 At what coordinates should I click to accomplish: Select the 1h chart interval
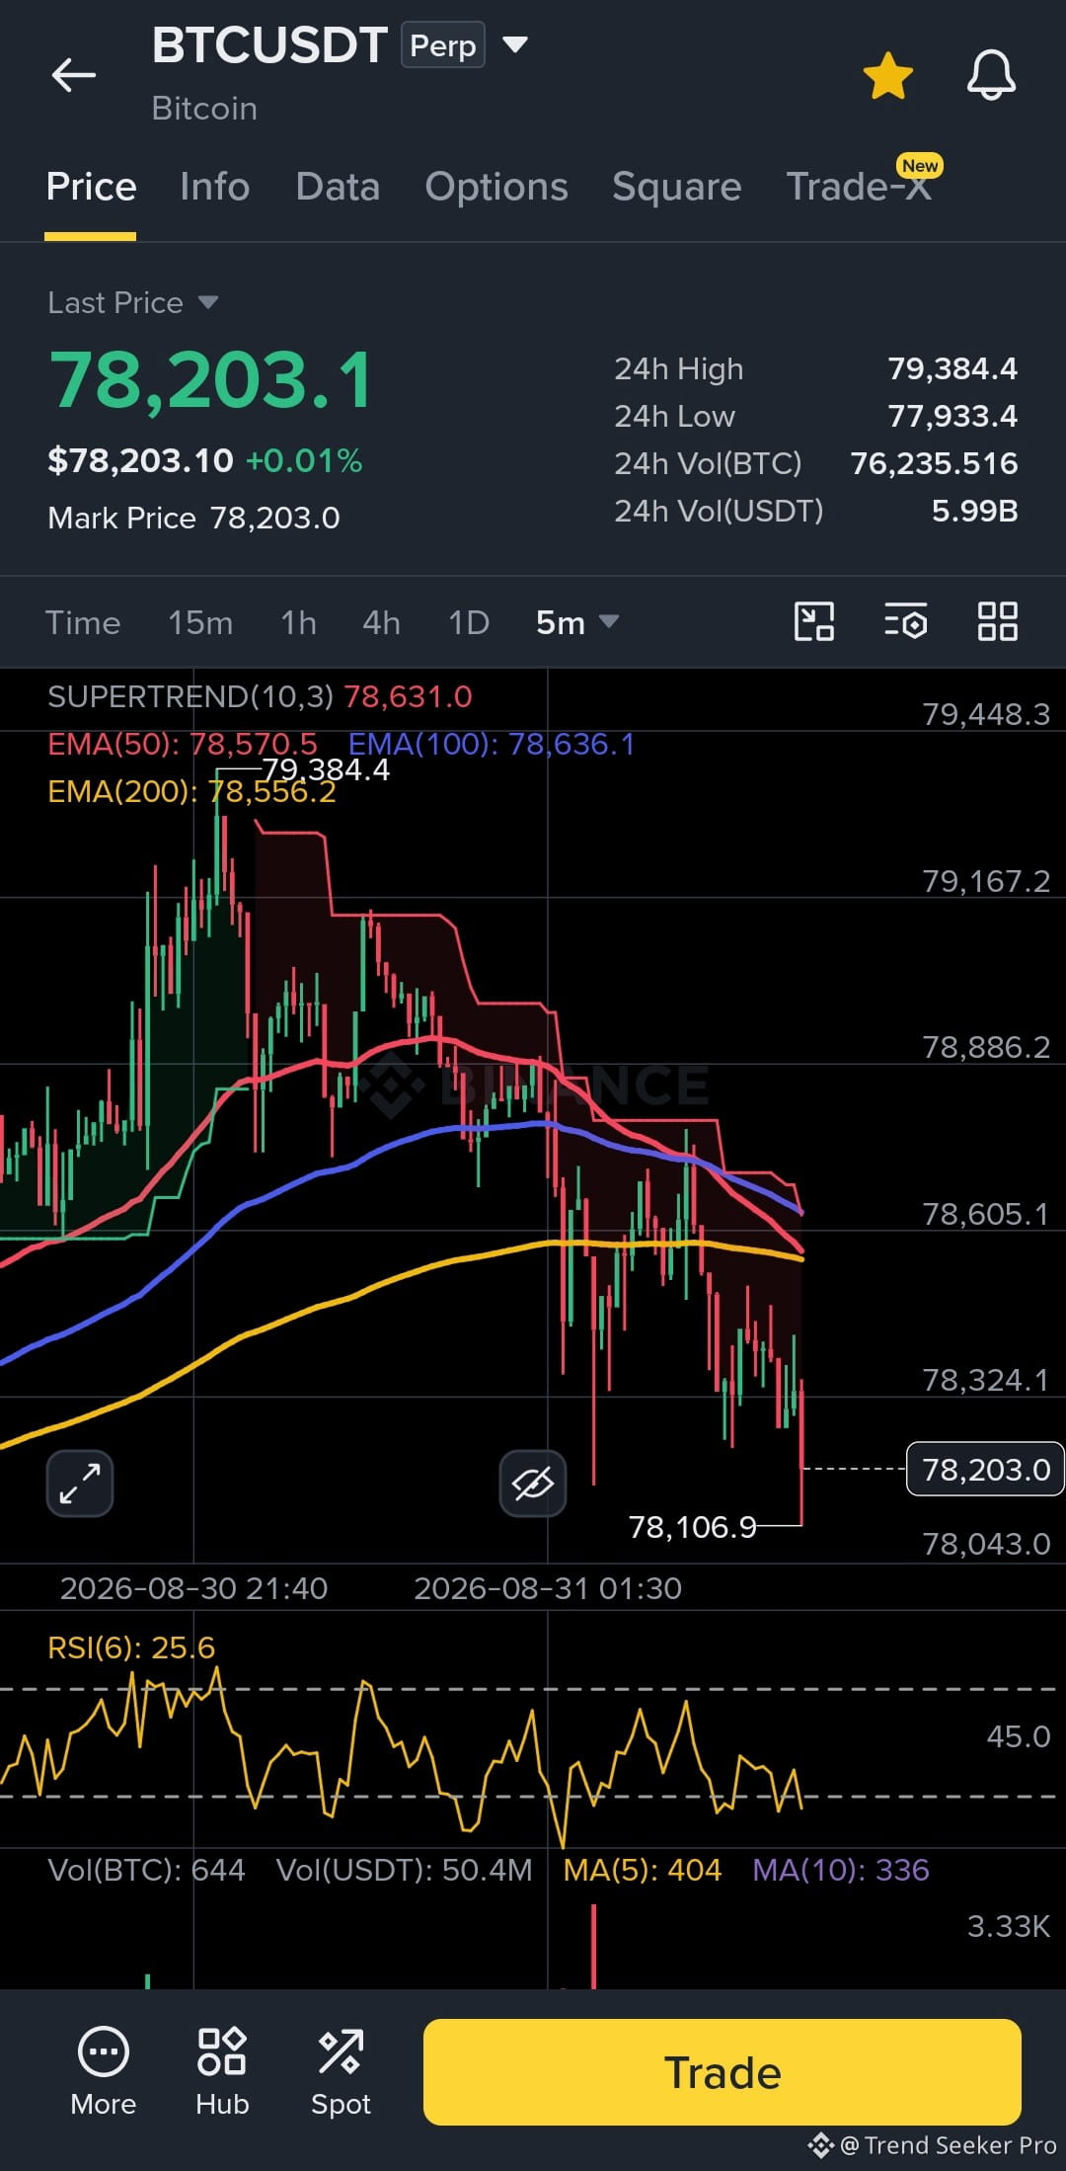point(298,623)
